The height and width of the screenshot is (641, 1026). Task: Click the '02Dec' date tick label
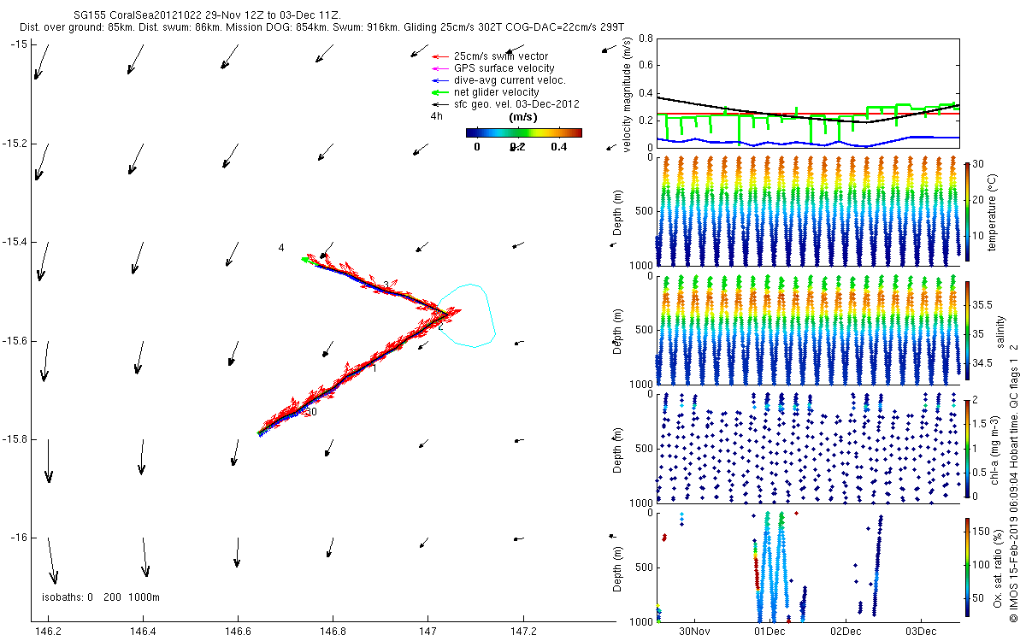(845, 632)
